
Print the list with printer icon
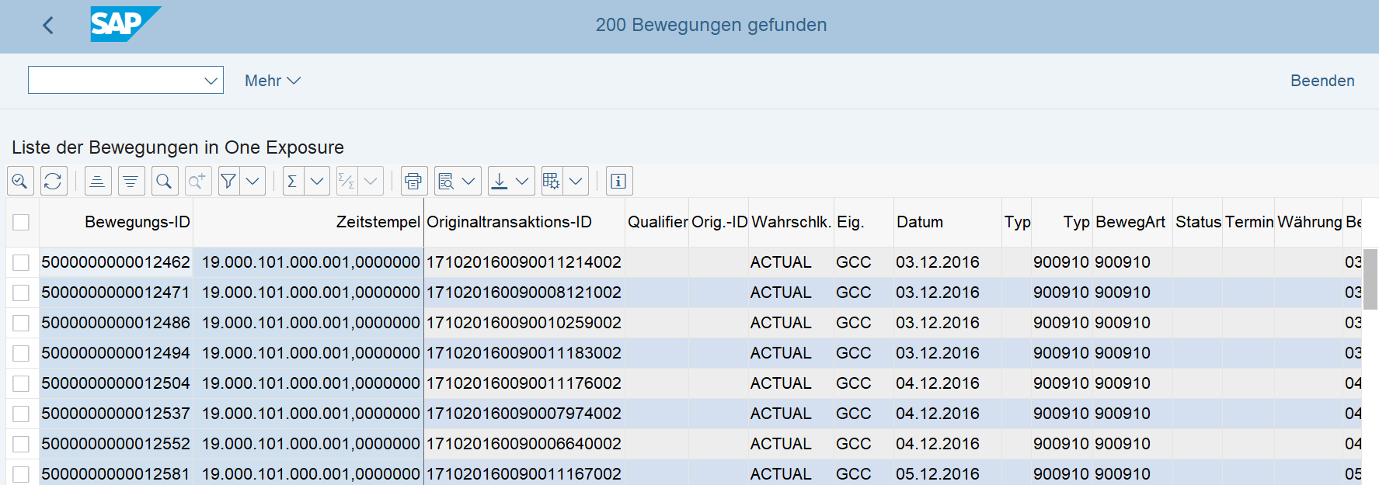[413, 181]
